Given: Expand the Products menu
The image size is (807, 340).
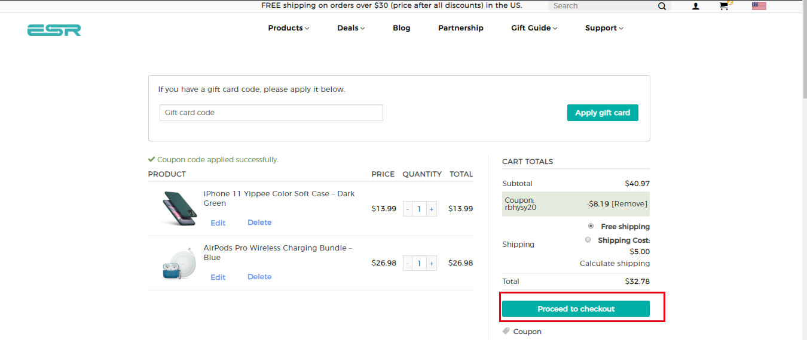Looking at the screenshot, I should (289, 28).
